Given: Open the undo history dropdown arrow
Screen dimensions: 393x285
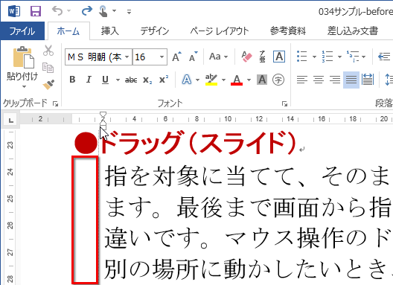Looking at the screenshot, I should [69, 11].
